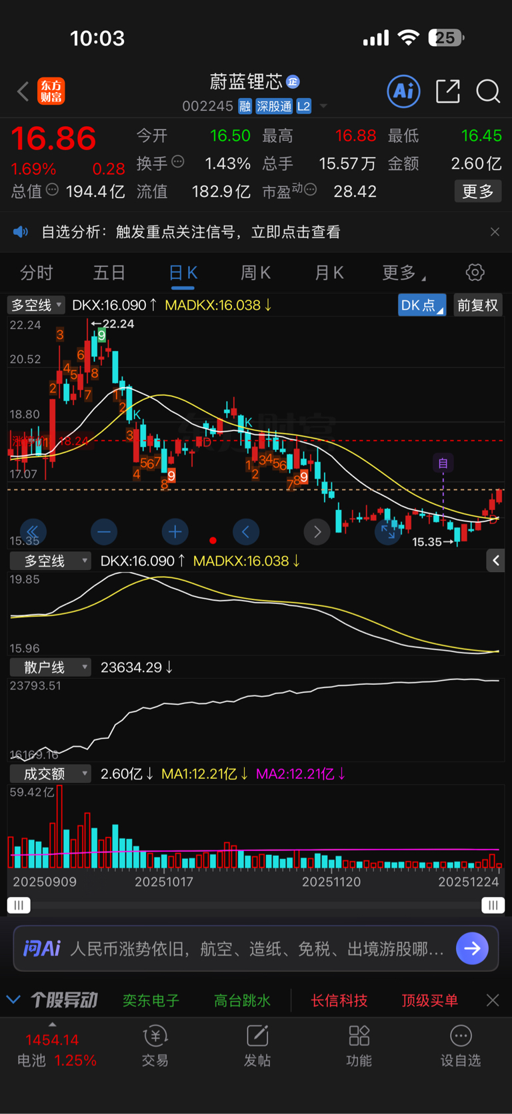Submit Ai query arrow button
The width and height of the screenshot is (512, 1114).
click(473, 948)
